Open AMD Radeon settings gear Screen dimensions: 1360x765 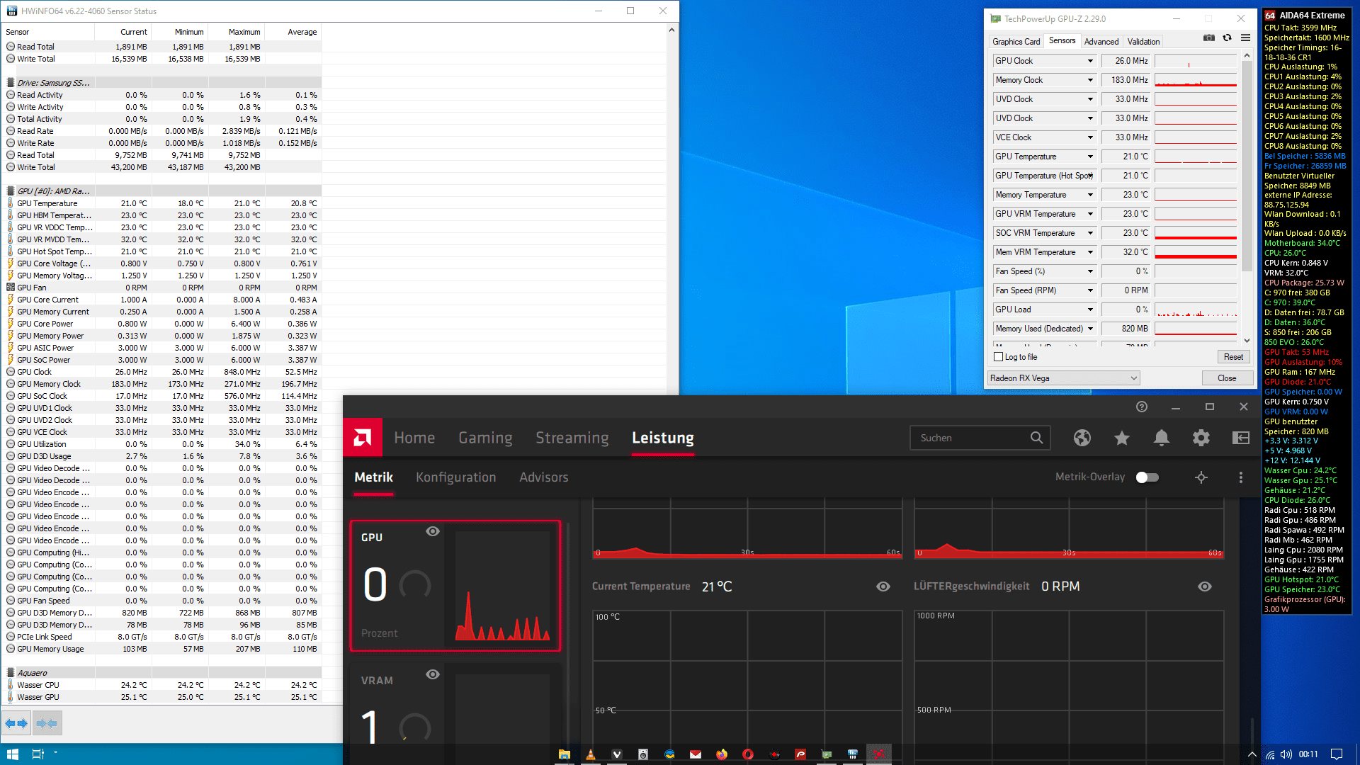point(1201,438)
